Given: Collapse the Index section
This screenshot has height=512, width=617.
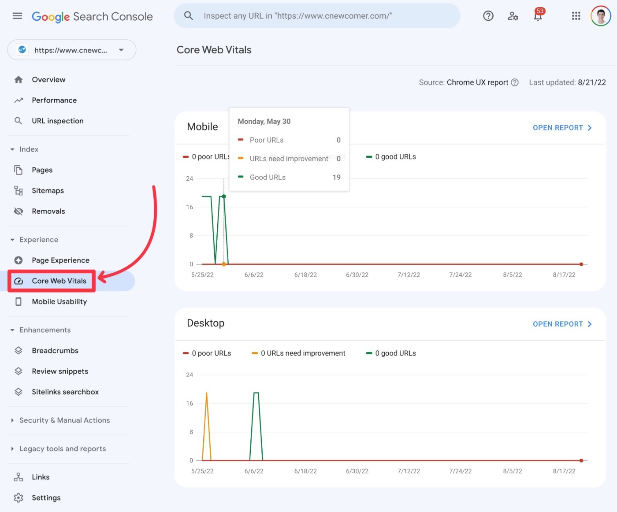Looking at the screenshot, I should click(12, 149).
